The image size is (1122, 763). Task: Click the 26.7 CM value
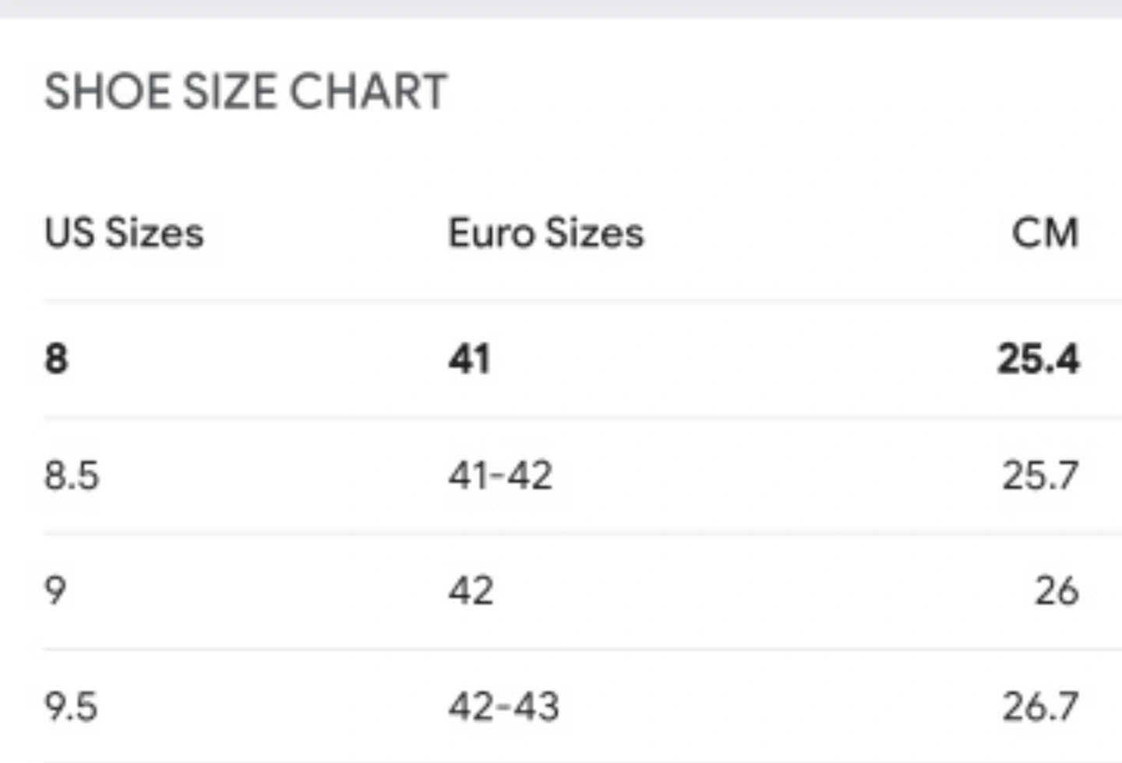pos(1040,707)
